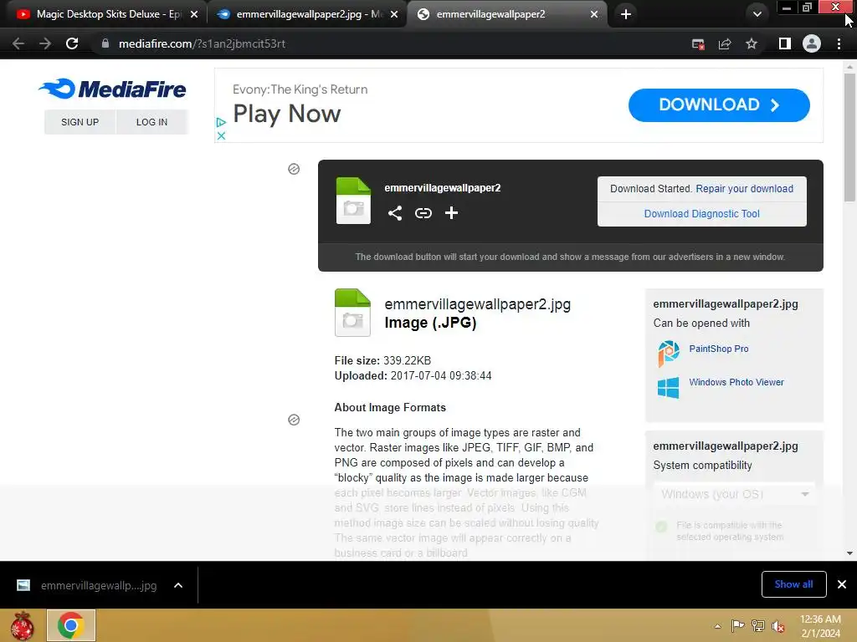
Task: Click 'Can be opened with' label
Action: click(701, 323)
